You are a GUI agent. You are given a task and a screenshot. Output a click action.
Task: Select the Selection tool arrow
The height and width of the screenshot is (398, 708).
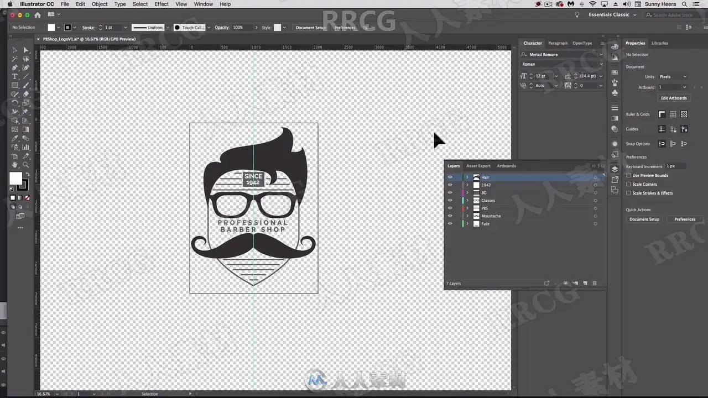(x=15, y=50)
